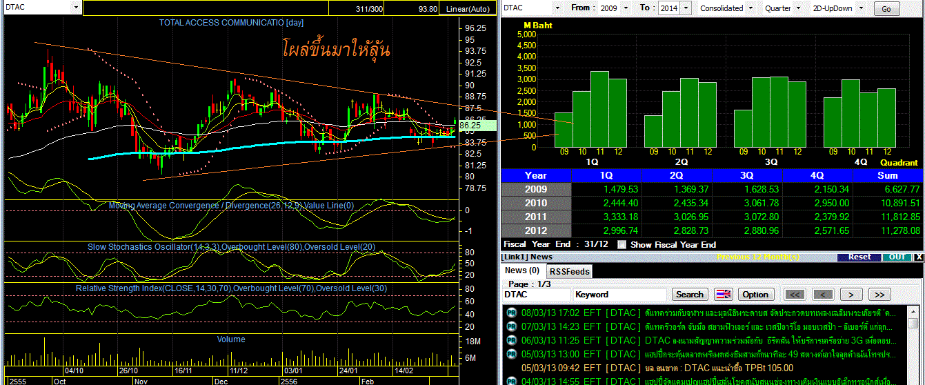This screenshot has height=385, width=925.
Task: Open the To year 2014 dropdown
Action: [x=686, y=8]
